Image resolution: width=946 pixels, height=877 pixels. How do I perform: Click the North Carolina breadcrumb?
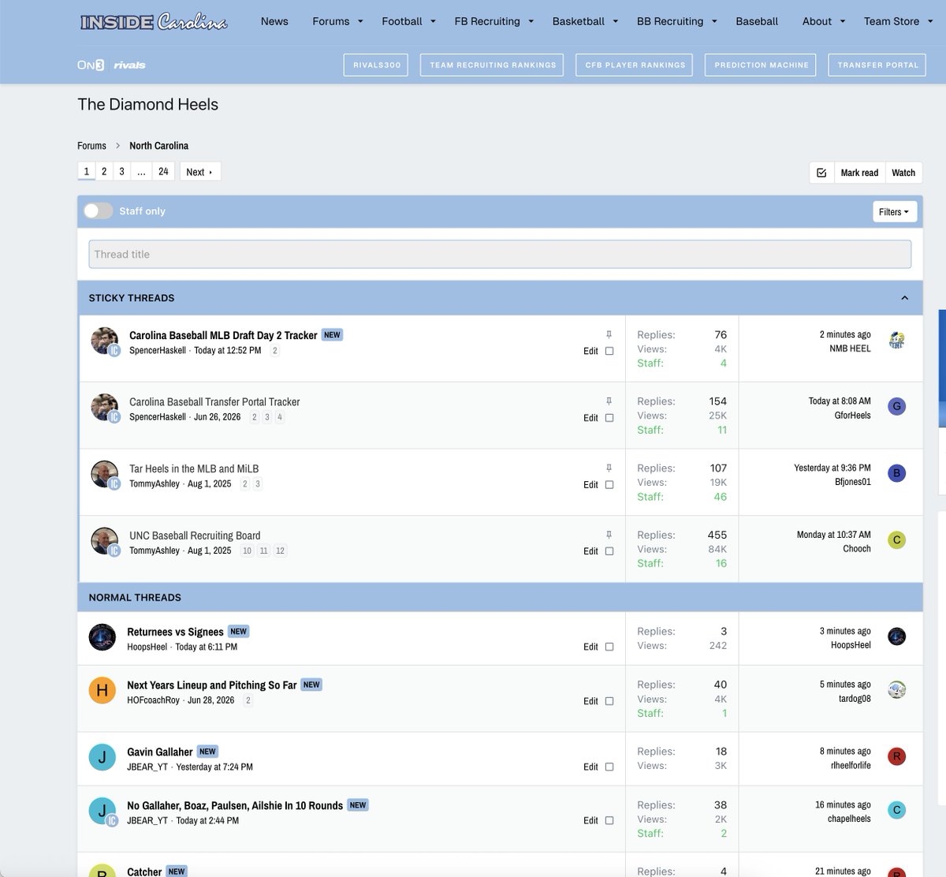(158, 146)
